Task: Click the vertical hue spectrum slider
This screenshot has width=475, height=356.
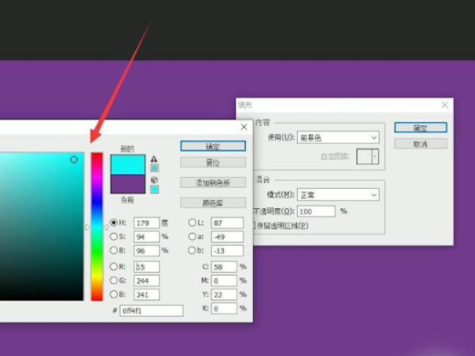Action: tap(97, 226)
